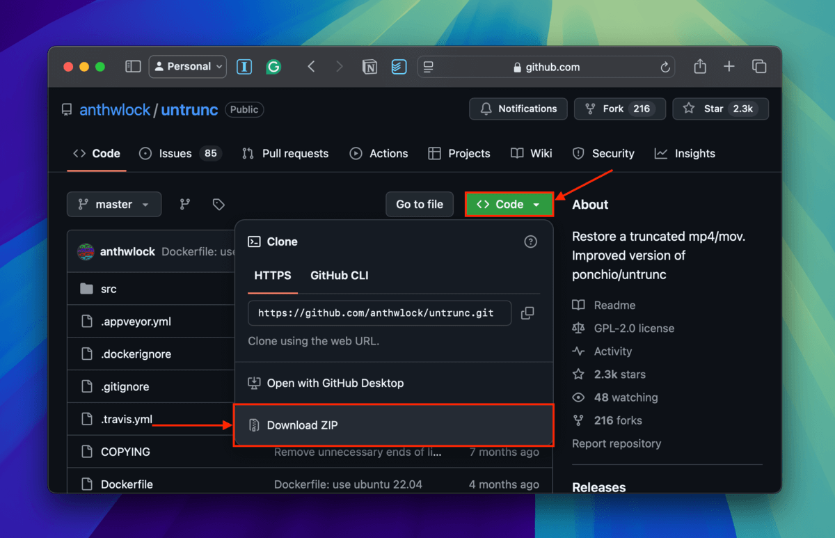Click the blue stacked-layers extension icon
The width and height of the screenshot is (835, 538).
click(399, 67)
